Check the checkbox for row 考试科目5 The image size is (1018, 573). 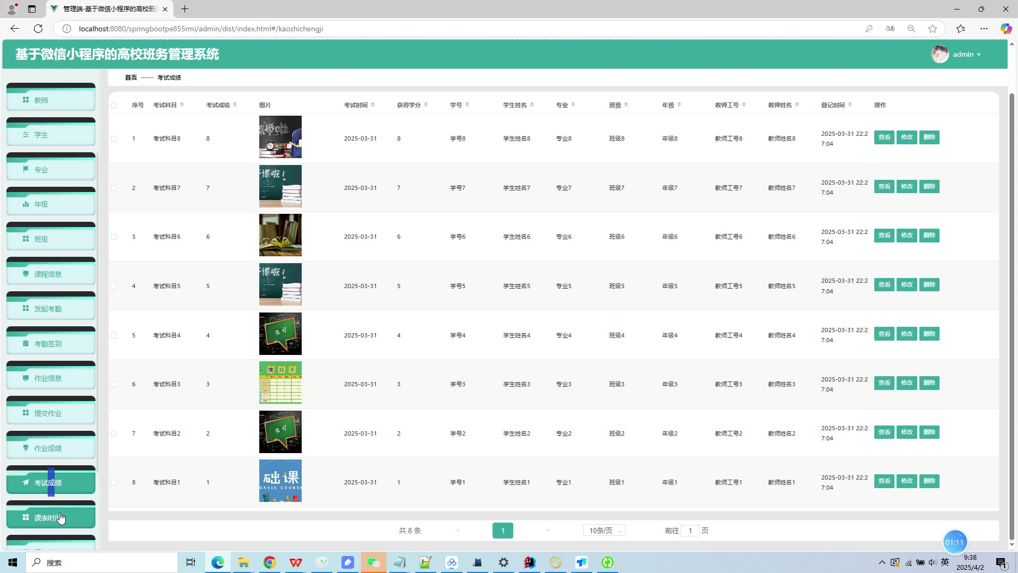pyautogui.click(x=114, y=286)
